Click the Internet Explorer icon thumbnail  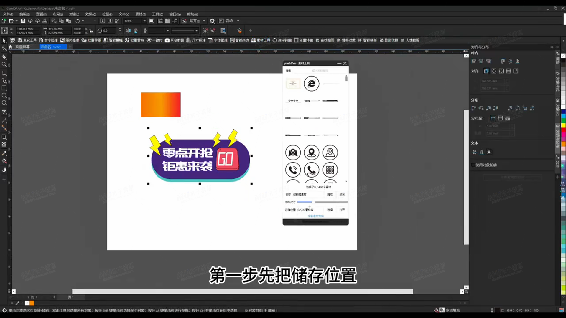pos(311,84)
